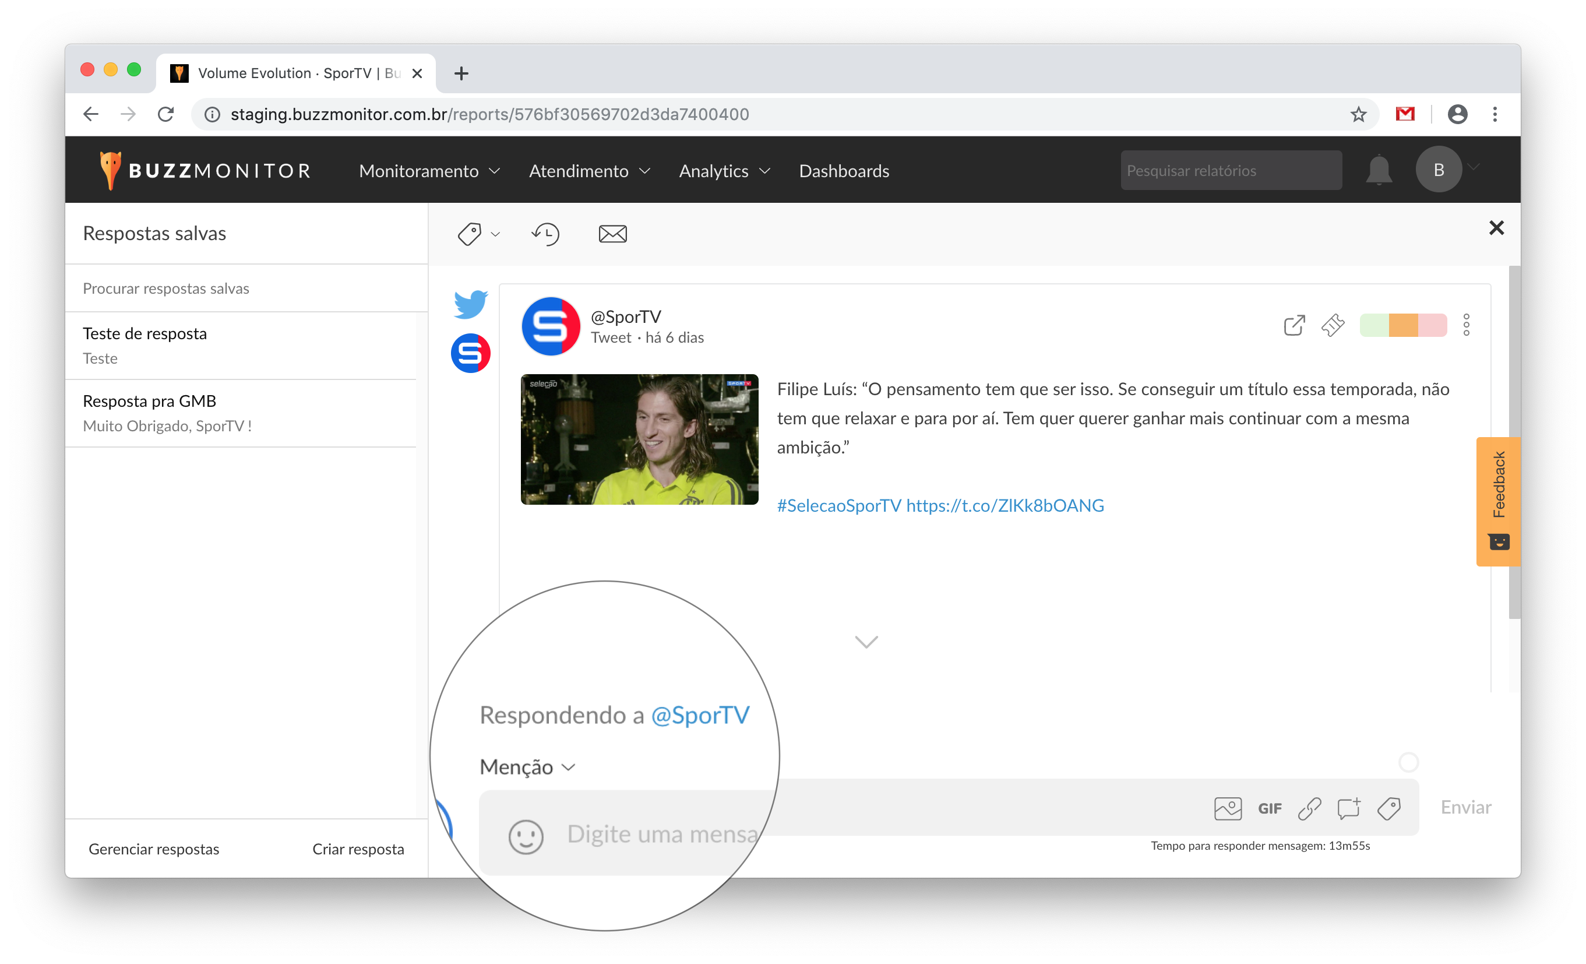This screenshot has height=964, width=1586.
Task: Open the Analytics menu
Action: (x=724, y=171)
